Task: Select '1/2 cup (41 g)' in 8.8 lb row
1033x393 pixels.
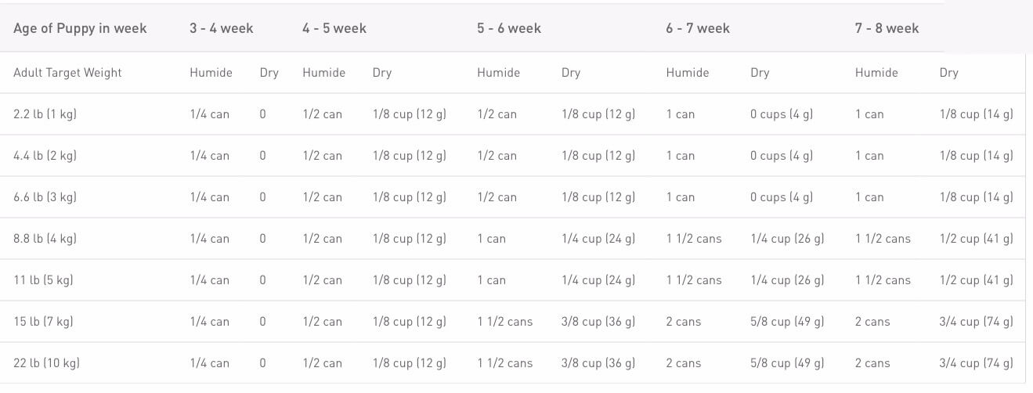Action: tap(977, 239)
